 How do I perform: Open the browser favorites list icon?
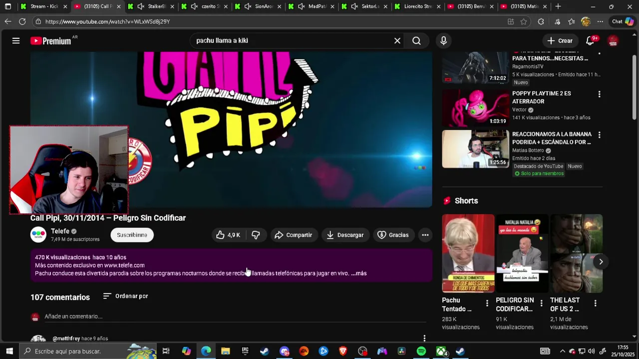pos(572,21)
